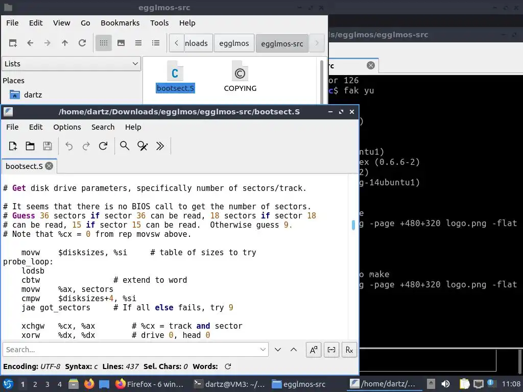Image resolution: width=523 pixels, height=392 pixels.
Task: Close the bootsect.S editor tab
Action: pyautogui.click(x=49, y=166)
